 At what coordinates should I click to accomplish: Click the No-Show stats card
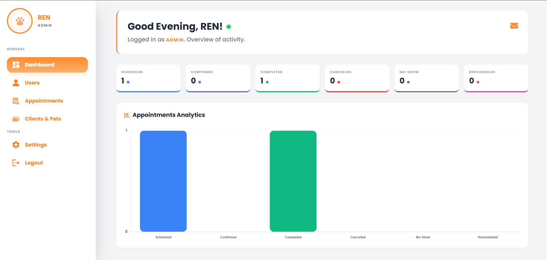(x=426, y=78)
